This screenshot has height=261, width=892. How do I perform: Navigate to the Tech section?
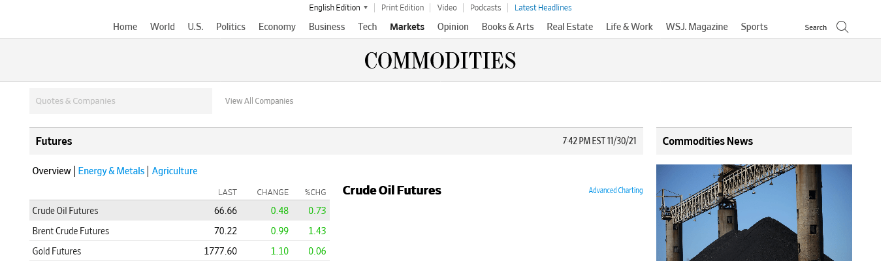click(x=367, y=27)
